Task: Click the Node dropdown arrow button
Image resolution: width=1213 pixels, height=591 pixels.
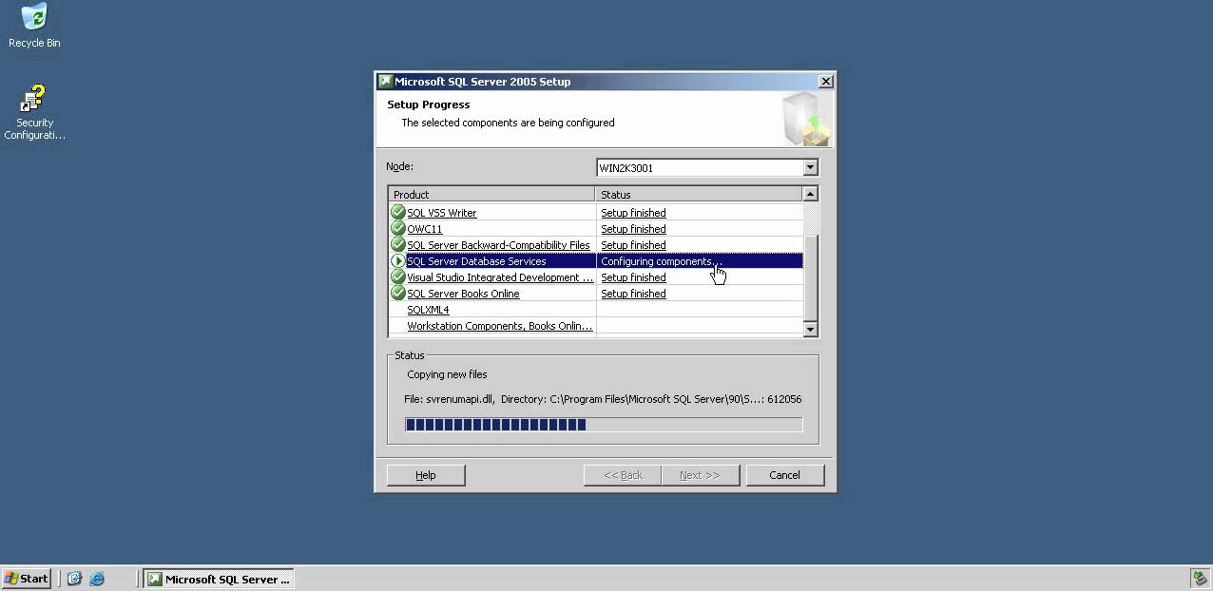Action: coord(810,168)
